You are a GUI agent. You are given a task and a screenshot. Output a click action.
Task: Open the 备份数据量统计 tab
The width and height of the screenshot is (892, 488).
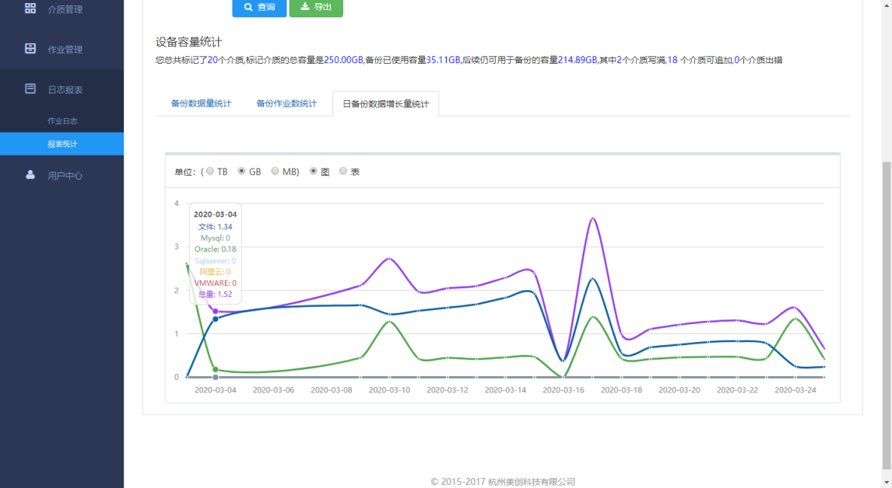(x=201, y=103)
